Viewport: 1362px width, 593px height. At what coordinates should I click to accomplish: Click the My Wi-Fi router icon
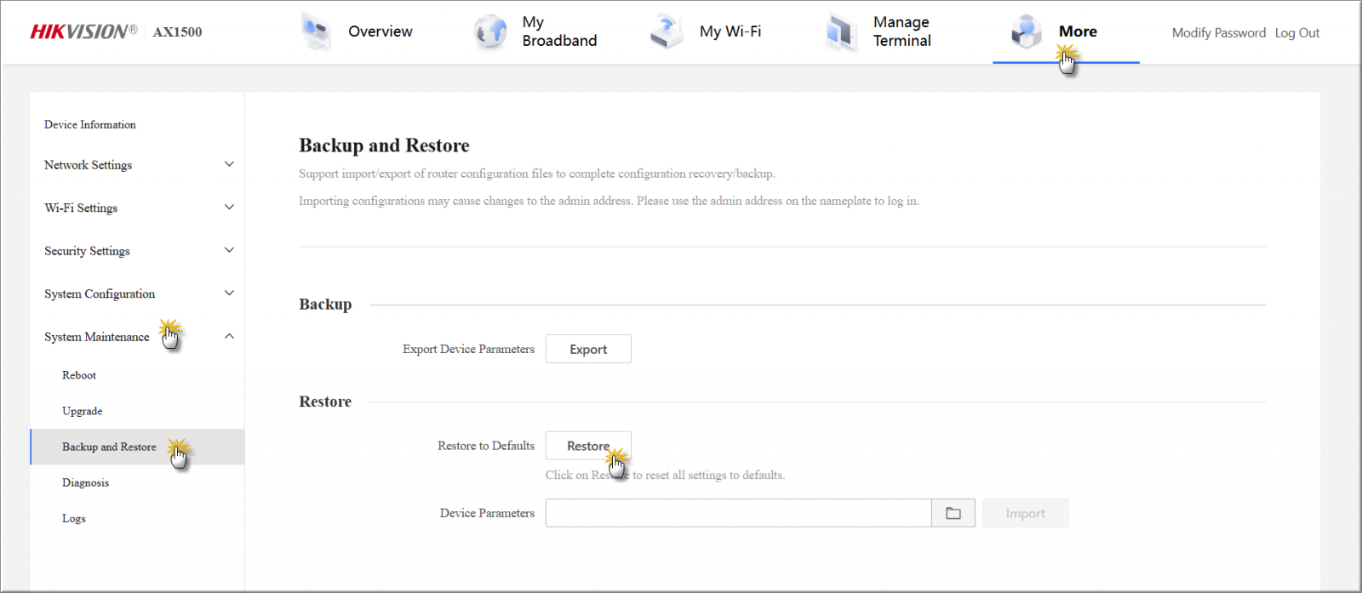point(667,31)
